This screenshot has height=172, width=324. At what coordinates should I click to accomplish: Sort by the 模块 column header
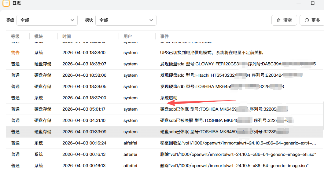pos(39,36)
